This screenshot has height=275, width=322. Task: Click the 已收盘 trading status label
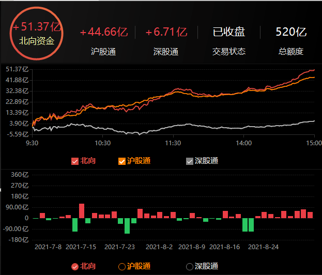click(229, 32)
